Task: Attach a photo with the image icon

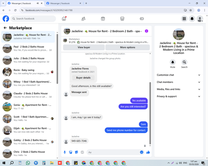Action: pos(71,152)
